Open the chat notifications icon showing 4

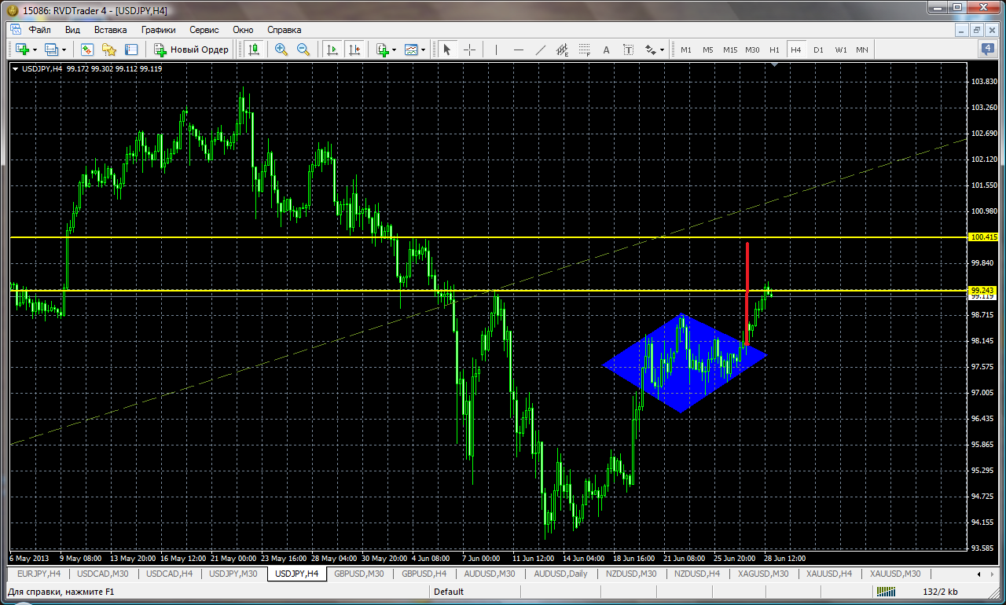pos(988,49)
